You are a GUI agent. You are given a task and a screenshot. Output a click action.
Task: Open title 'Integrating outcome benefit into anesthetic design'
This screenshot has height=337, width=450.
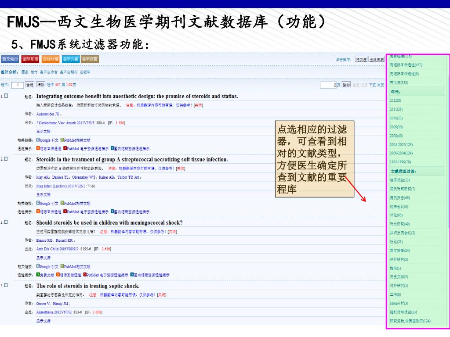coord(137,96)
